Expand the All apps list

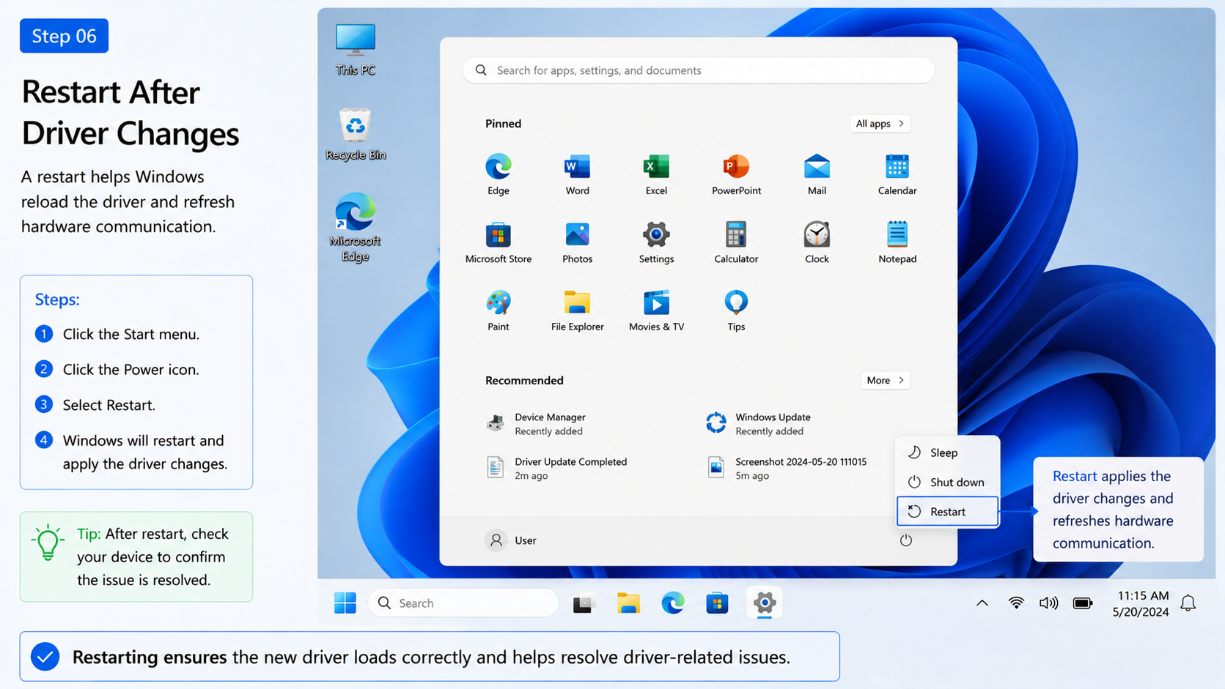coord(880,124)
